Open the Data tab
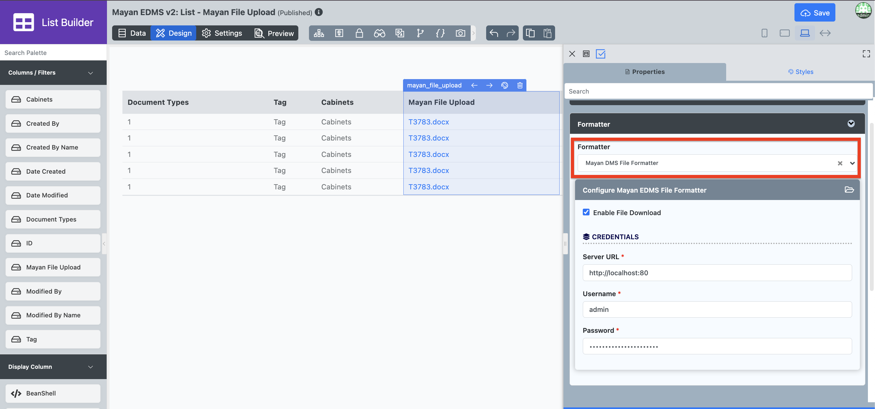 [x=132, y=33]
